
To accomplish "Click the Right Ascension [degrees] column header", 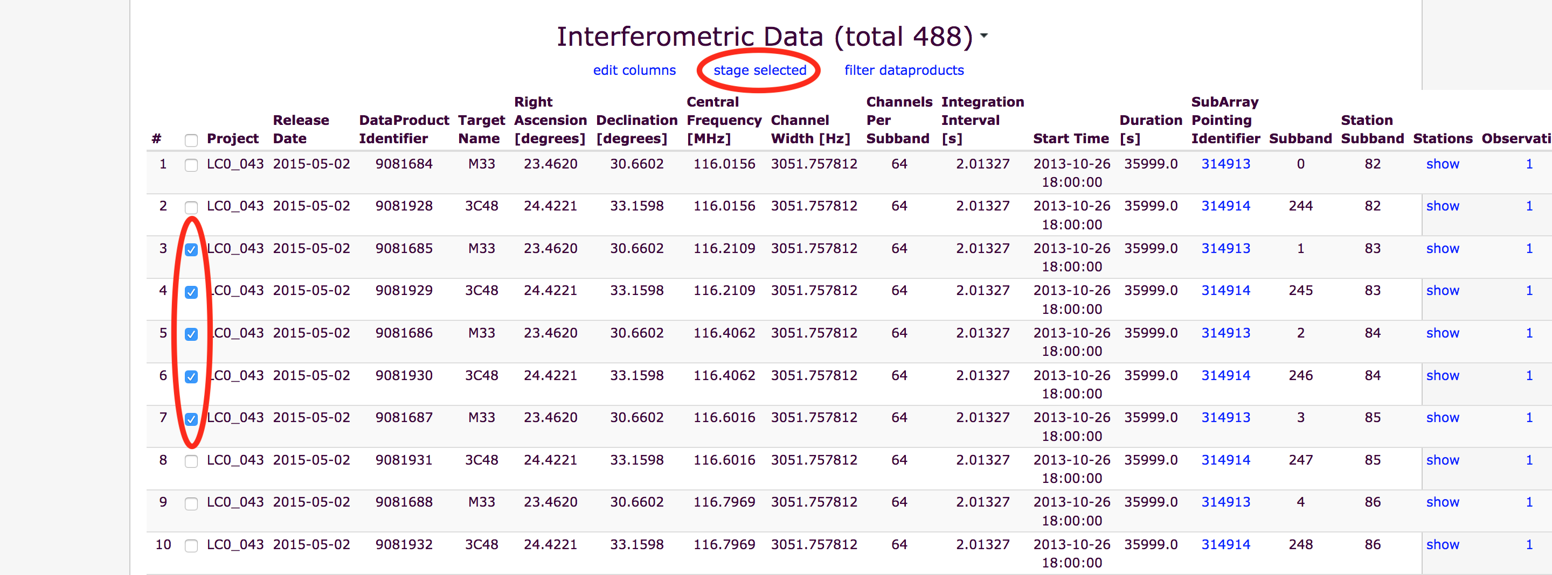I will 550,121.
